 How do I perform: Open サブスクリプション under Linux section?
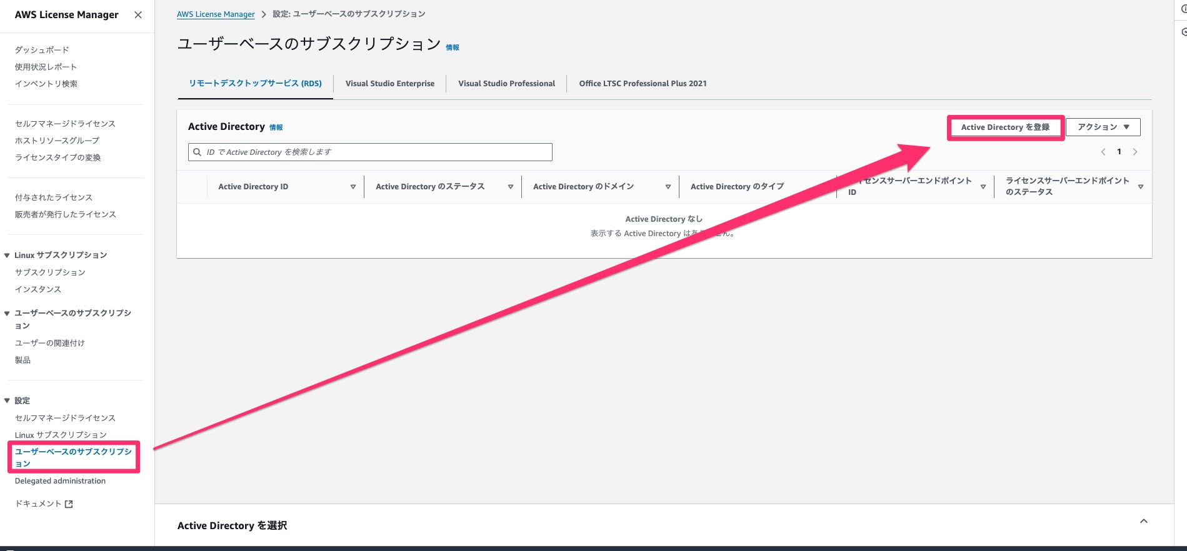coord(50,272)
